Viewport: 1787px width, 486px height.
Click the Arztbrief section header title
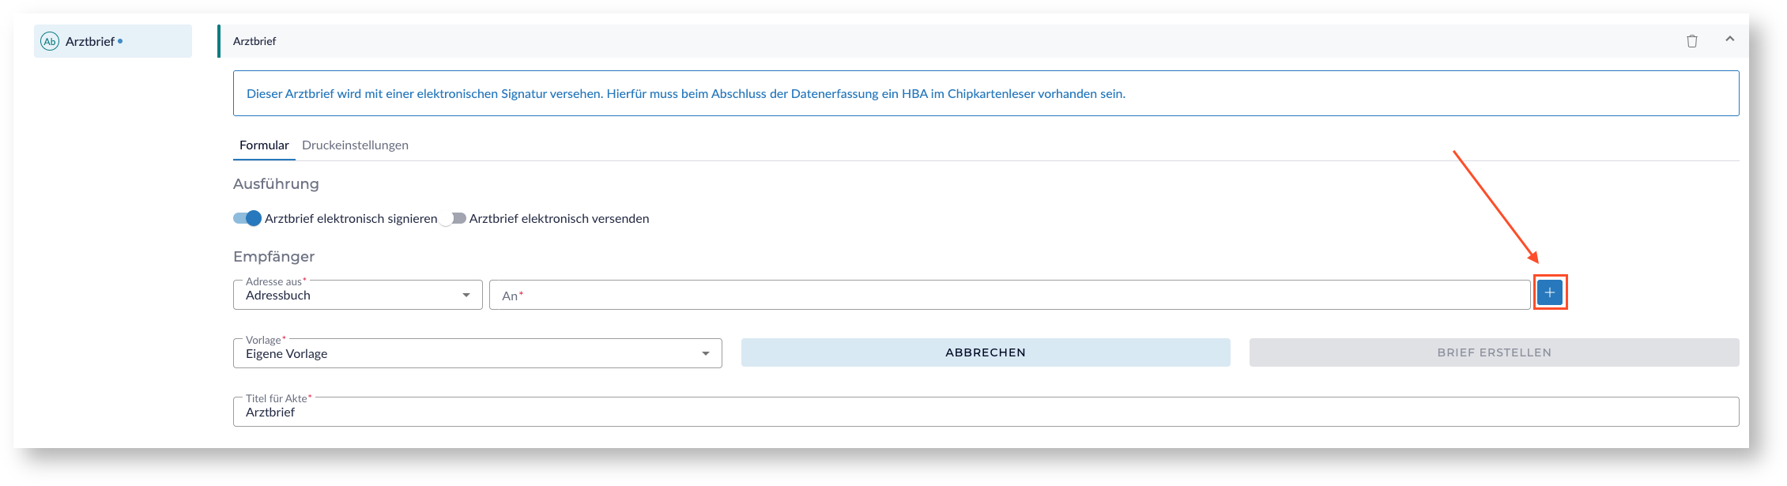254,41
